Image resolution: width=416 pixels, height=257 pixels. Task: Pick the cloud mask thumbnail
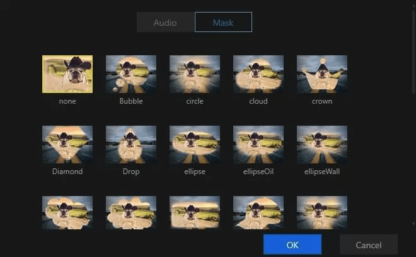[258, 74]
